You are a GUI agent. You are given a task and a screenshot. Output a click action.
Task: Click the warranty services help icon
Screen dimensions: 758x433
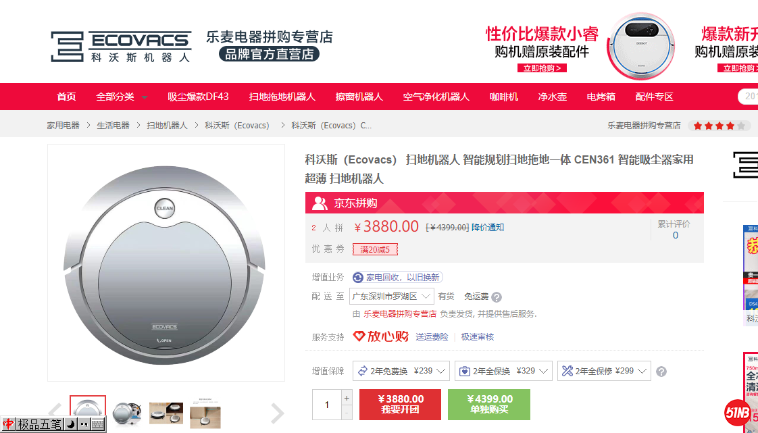click(661, 372)
